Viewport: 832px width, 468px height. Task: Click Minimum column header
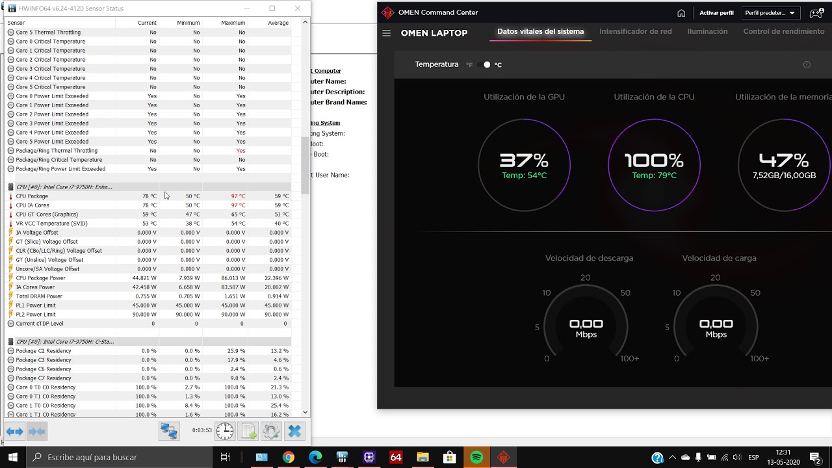click(181, 23)
